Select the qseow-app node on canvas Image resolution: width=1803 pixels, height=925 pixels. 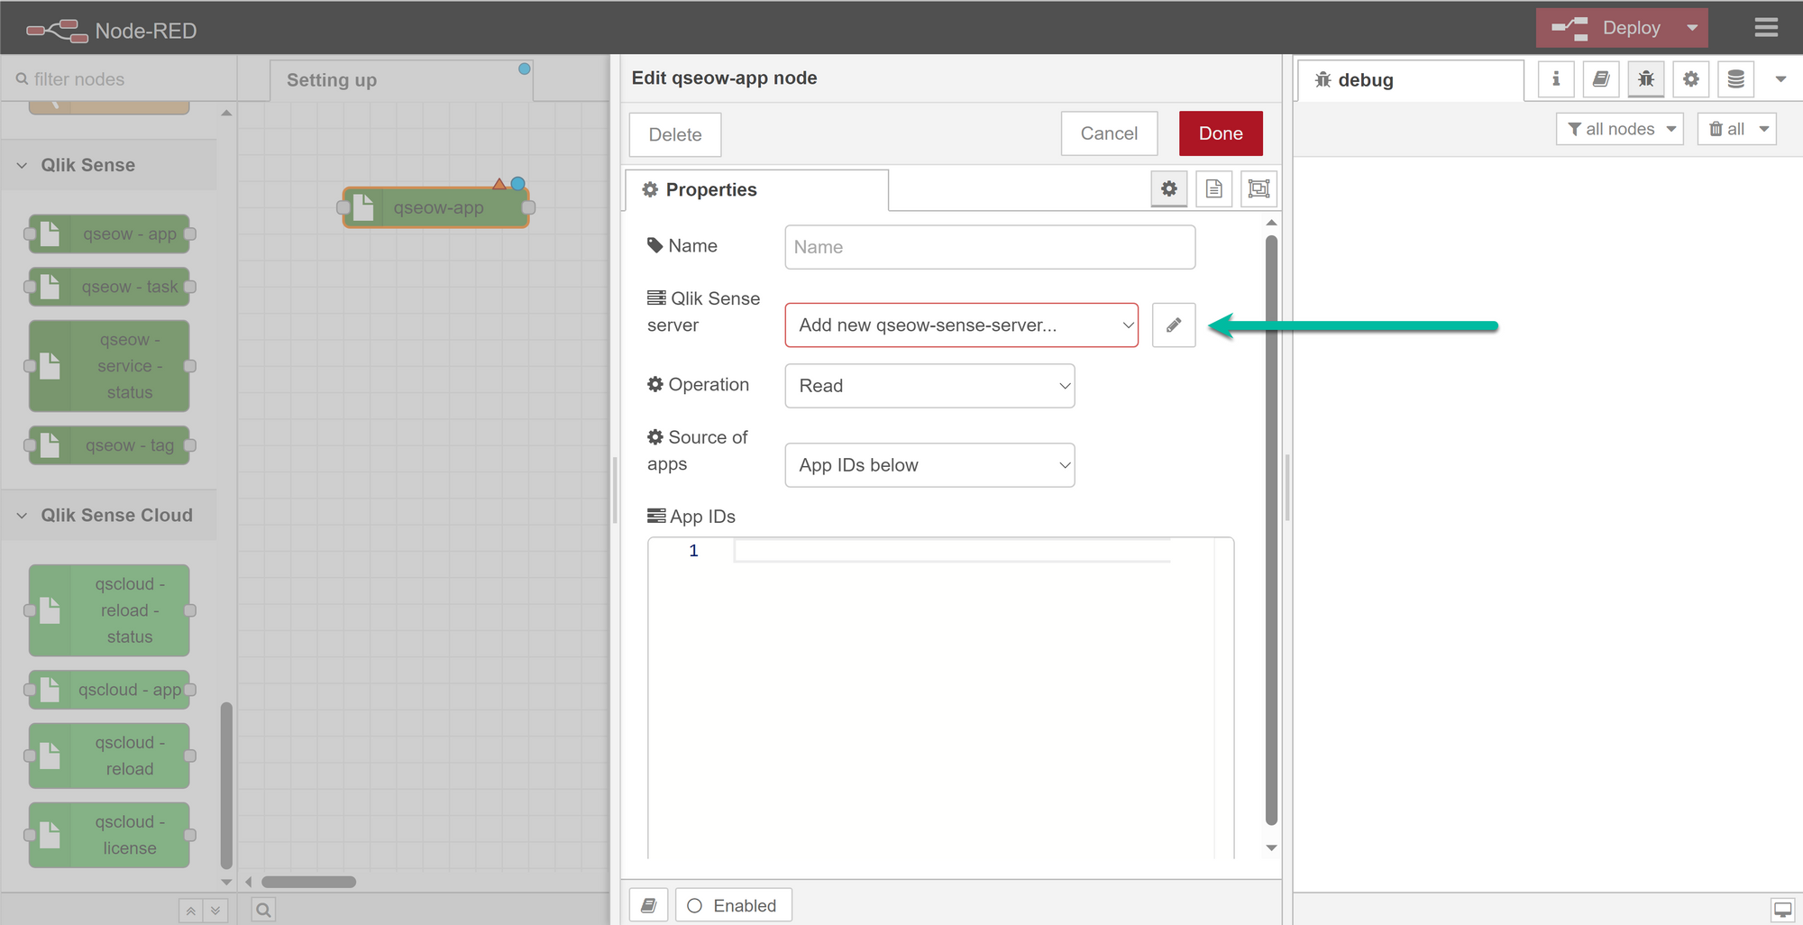point(436,207)
